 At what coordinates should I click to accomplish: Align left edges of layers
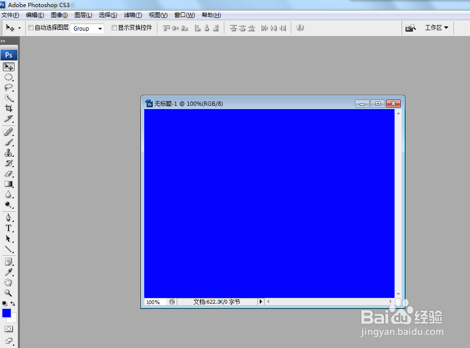point(198,28)
